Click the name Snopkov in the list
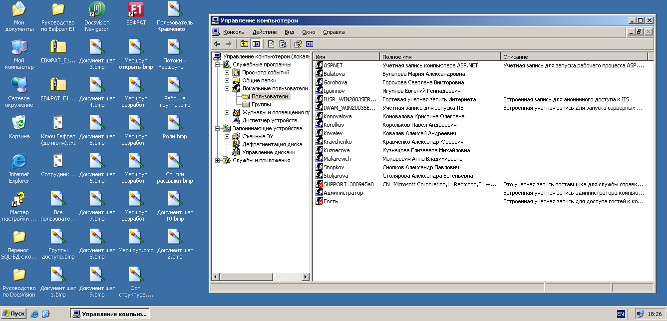This screenshot has width=667, height=321. (x=333, y=167)
